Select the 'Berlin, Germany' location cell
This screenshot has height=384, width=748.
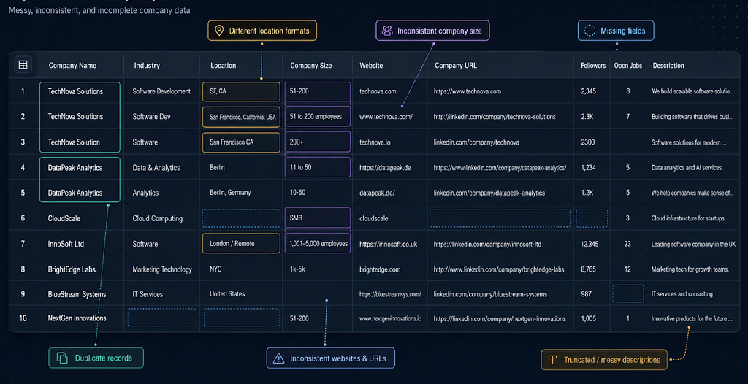230,193
